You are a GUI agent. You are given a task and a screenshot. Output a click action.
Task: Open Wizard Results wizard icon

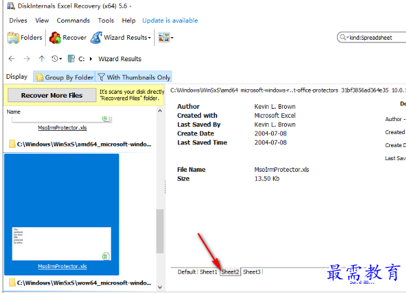(96, 38)
